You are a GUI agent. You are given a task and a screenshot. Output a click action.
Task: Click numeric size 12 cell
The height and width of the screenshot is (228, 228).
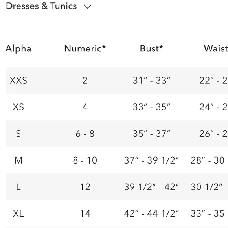click(85, 187)
